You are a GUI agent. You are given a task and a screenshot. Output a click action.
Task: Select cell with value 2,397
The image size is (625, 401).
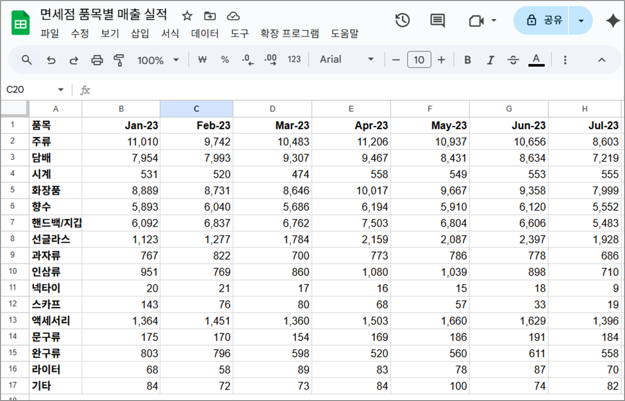pyautogui.click(x=509, y=239)
